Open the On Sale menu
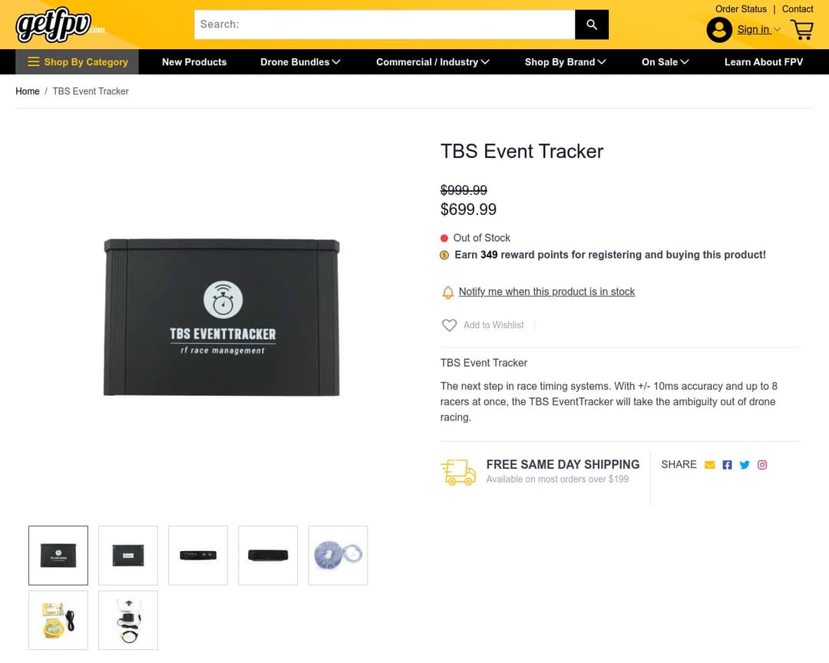 (665, 62)
